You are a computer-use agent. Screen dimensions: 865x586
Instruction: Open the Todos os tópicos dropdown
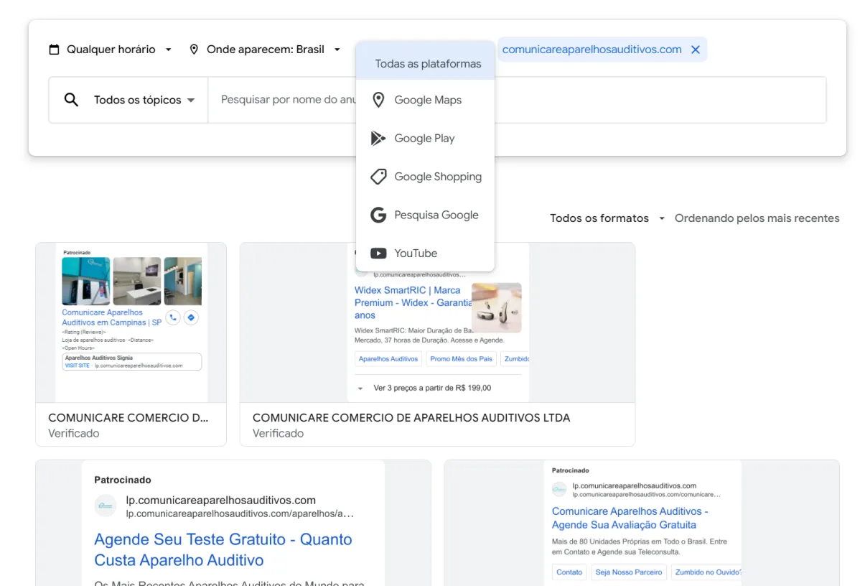(144, 100)
